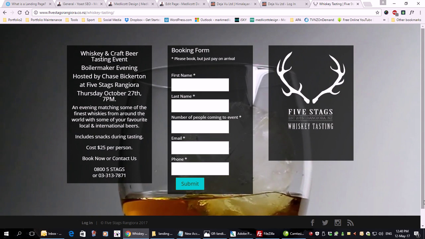Open a new browser tab
The image size is (425, 239).
(368, 4)
